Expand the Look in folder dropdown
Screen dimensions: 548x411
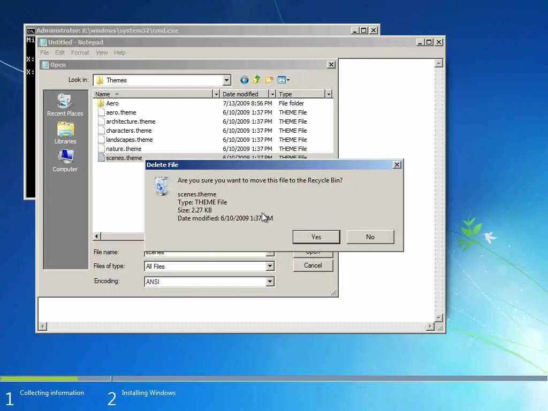click(226, 80)
